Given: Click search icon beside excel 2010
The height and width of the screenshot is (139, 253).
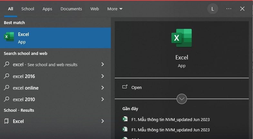Looking at the screenshot, I should coord(6,99).
